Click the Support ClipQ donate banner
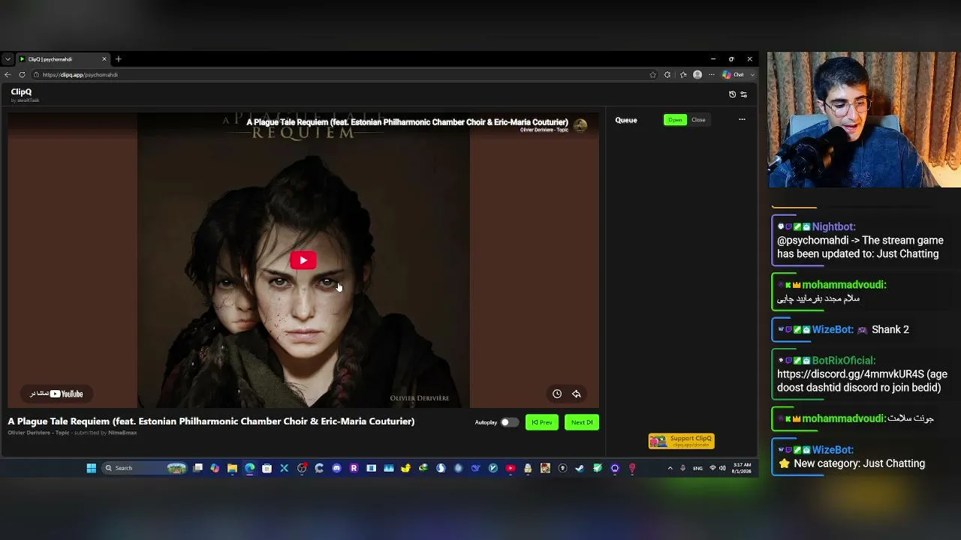The width and height of the screenshot is (961, 540). click(x=682, y=441)
